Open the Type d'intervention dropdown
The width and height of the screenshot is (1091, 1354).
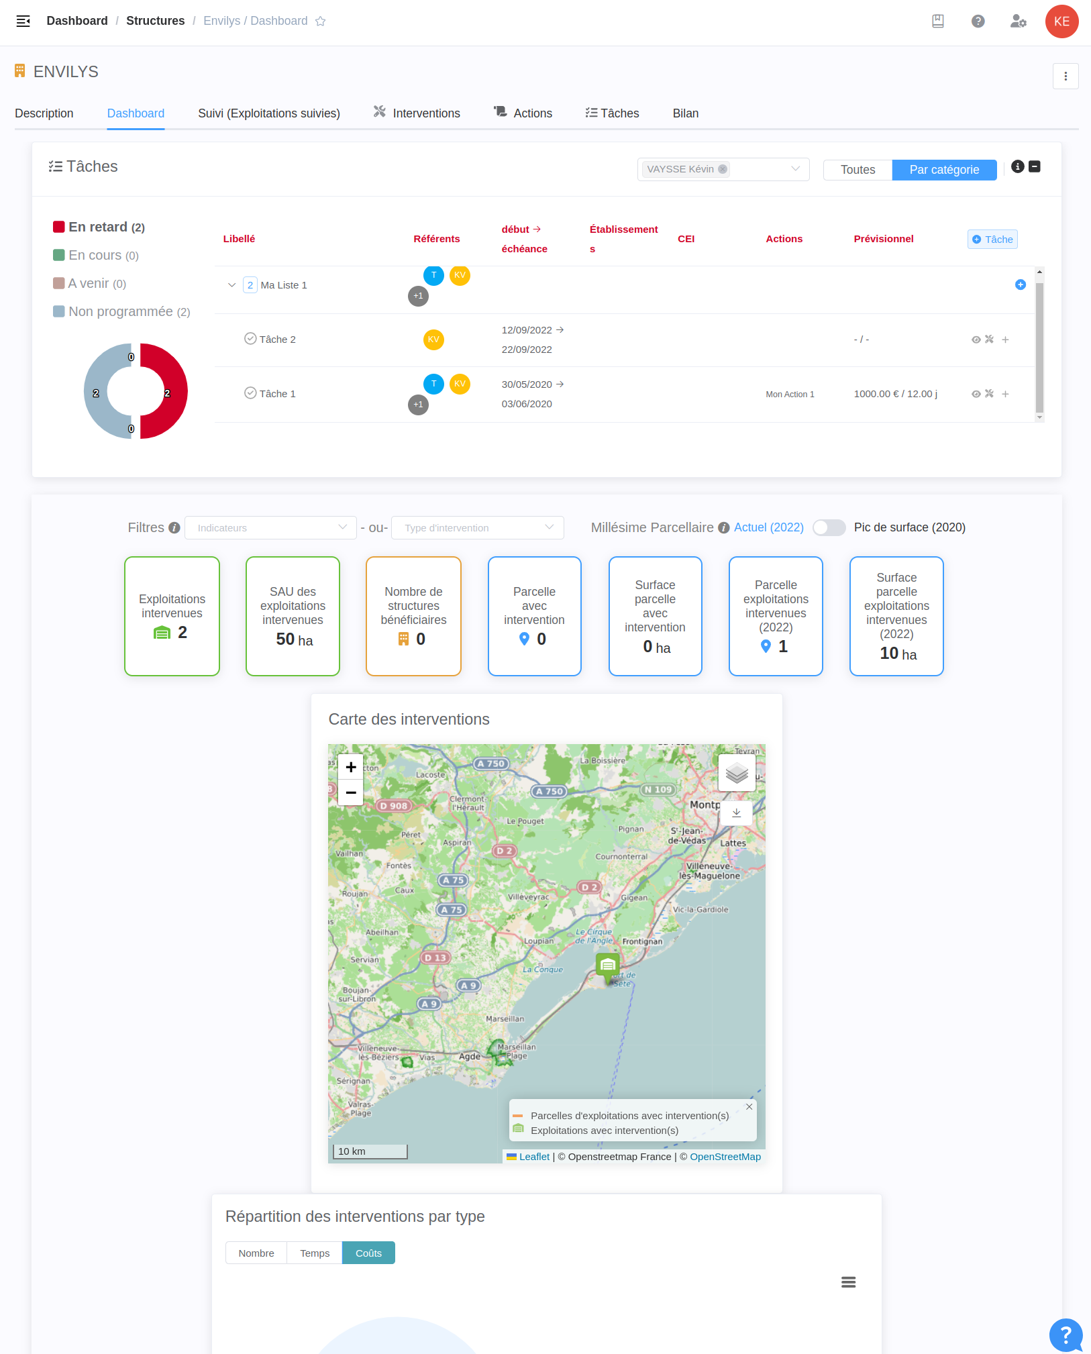477,527
